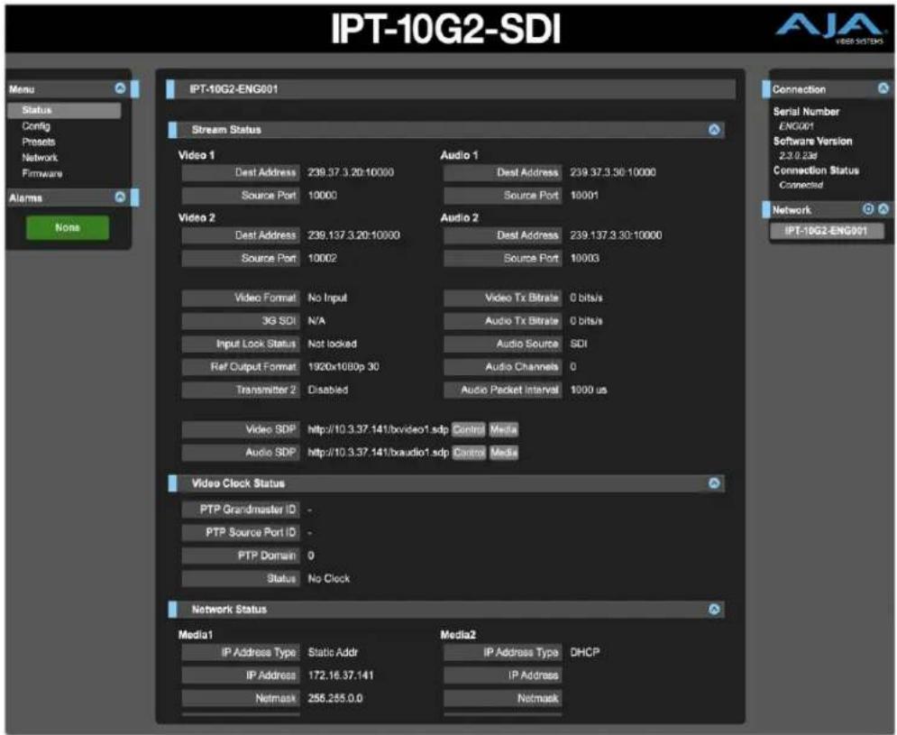Click the Video SDP URL txvideo1.sdp
The image size is (897, 735).
pos(378,429)
